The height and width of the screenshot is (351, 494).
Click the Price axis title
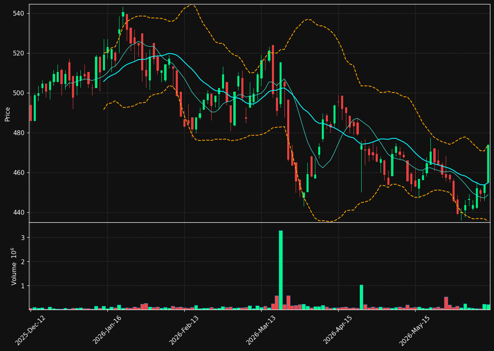tap(8, 113)
